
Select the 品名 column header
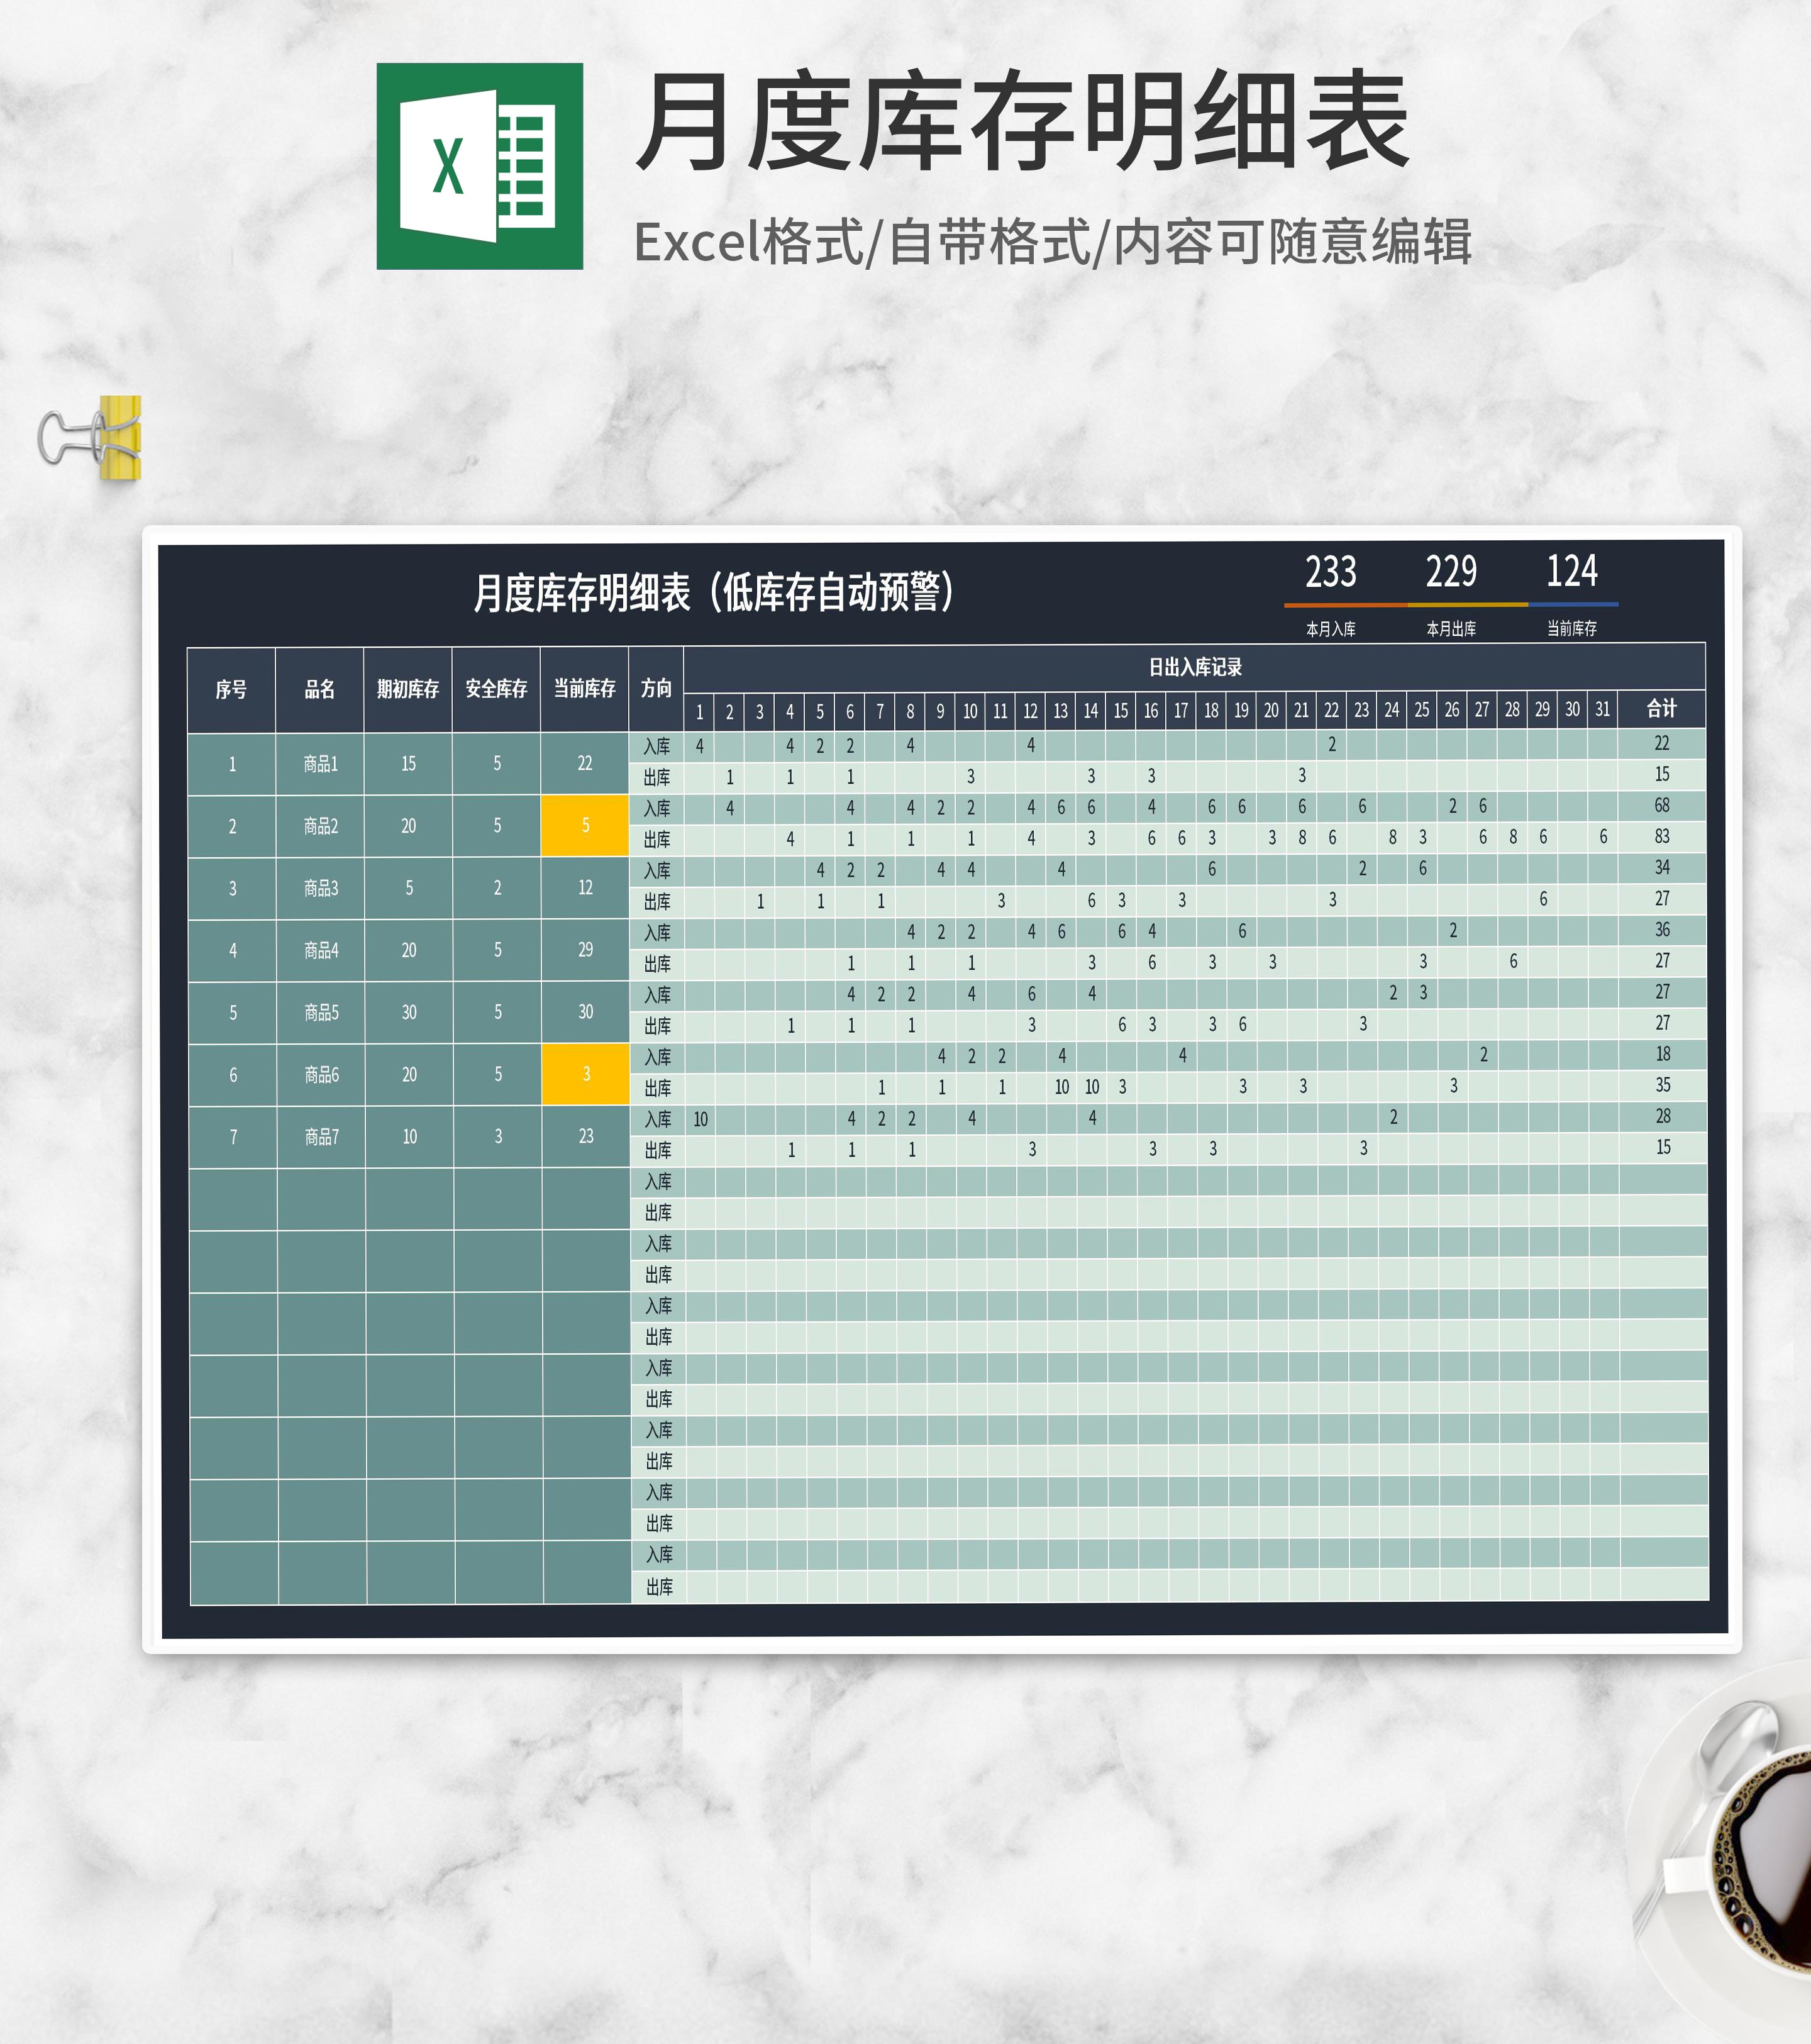[x=319, y=689]
